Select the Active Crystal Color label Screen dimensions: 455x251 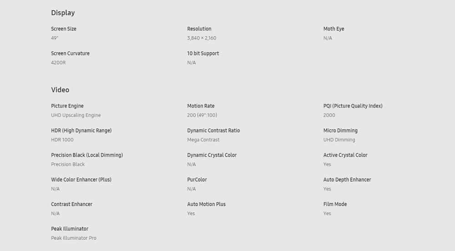point(345,155)
